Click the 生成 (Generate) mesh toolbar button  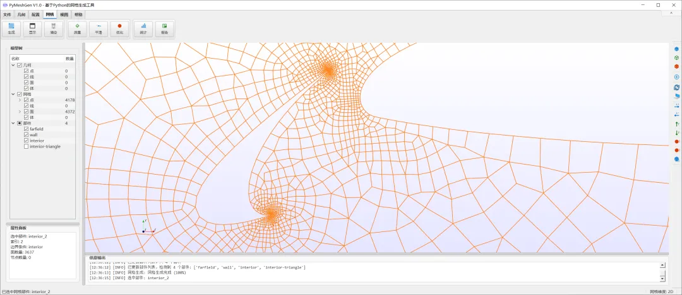(11, 28)
